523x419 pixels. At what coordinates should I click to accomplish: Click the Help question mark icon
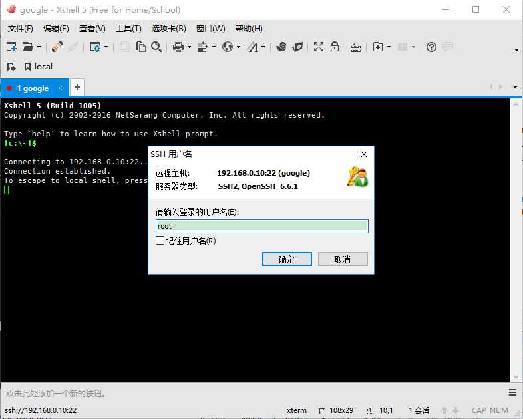click(x=431, y=47)
